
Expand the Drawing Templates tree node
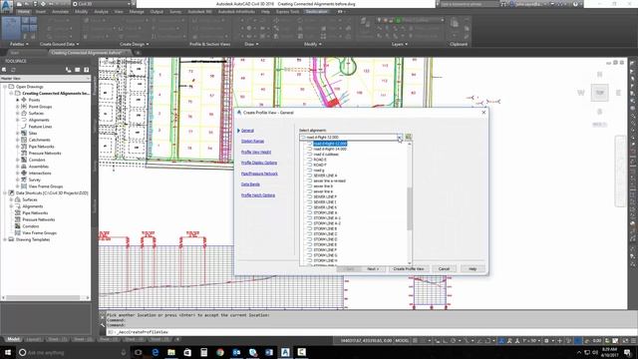(x=5, y=239)
